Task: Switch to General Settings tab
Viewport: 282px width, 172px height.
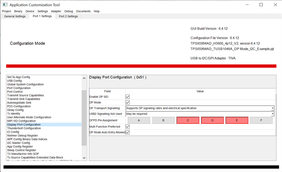Action: tap(15, 16)
